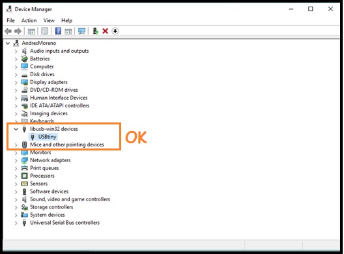This screenshot has height=254, width=344.
Task: Select the AndresMoreno computer name
Action: [39, 43]
